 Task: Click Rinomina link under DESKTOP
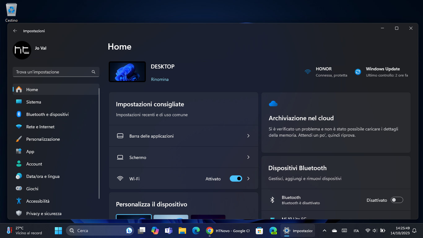click(160, 79)
